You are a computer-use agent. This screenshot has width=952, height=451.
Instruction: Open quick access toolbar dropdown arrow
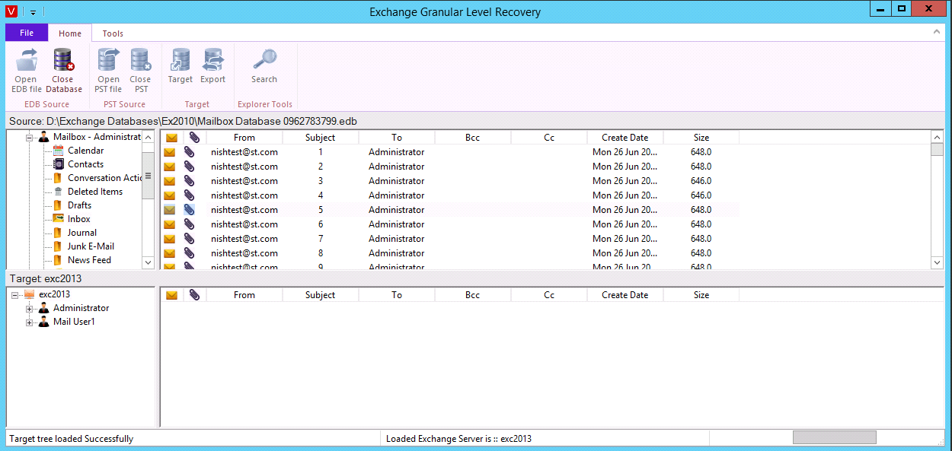click(34, 12)
